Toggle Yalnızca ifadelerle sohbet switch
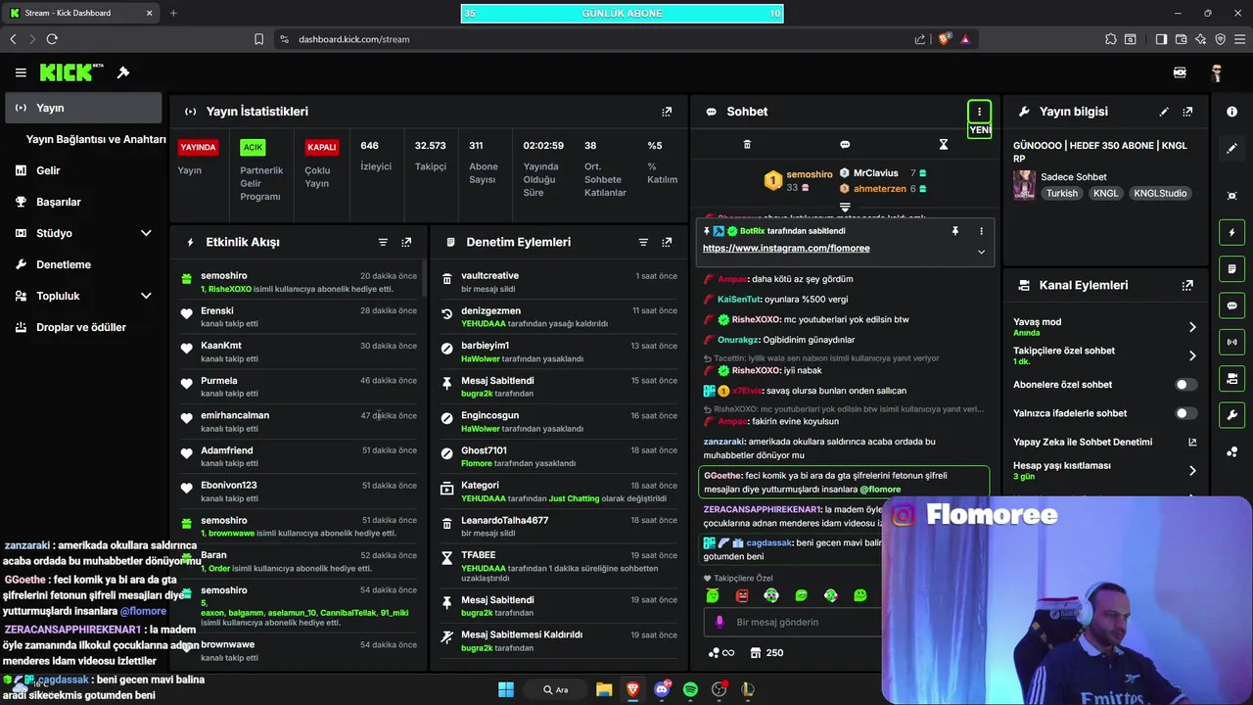This screenshot has height=705, width=1253. click(x=1185, y=413)
